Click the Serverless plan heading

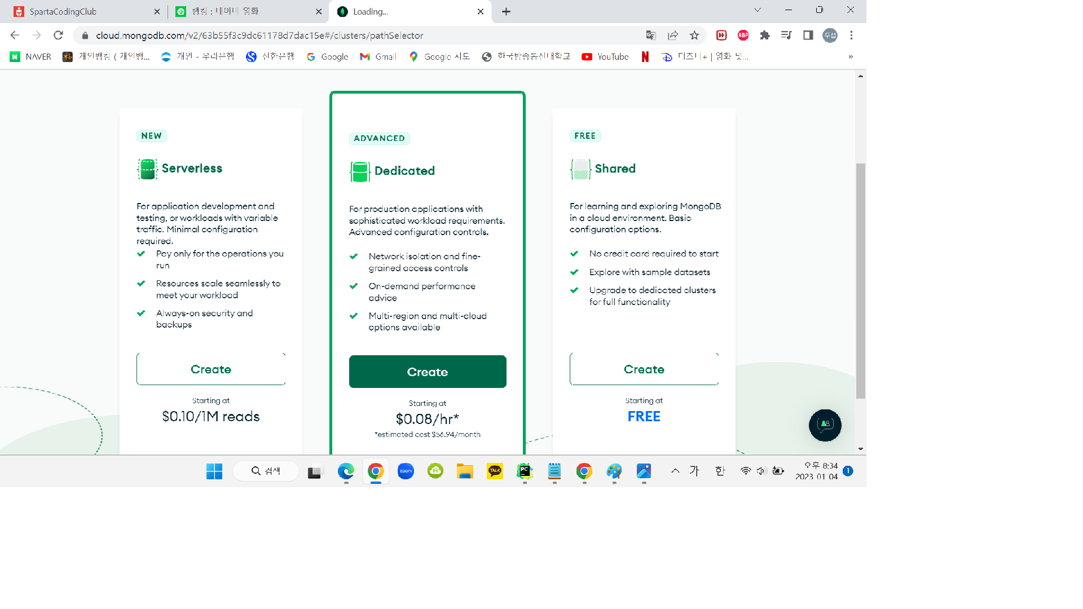[192, 169]
